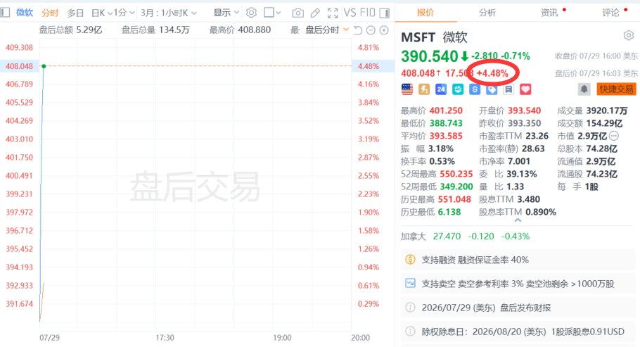The width and height of the screenshot is (640, 347).
Task: Open the 支持融资 margin info row
Action: [517, 260]
